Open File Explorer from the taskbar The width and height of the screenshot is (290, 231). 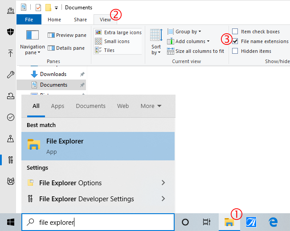(x=229, y=222)
